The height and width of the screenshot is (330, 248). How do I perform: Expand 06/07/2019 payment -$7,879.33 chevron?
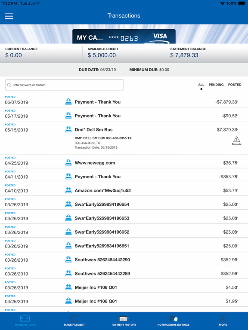[237, 102]
